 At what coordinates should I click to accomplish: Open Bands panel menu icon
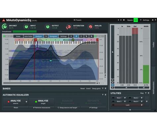click(x=105, y=88)
